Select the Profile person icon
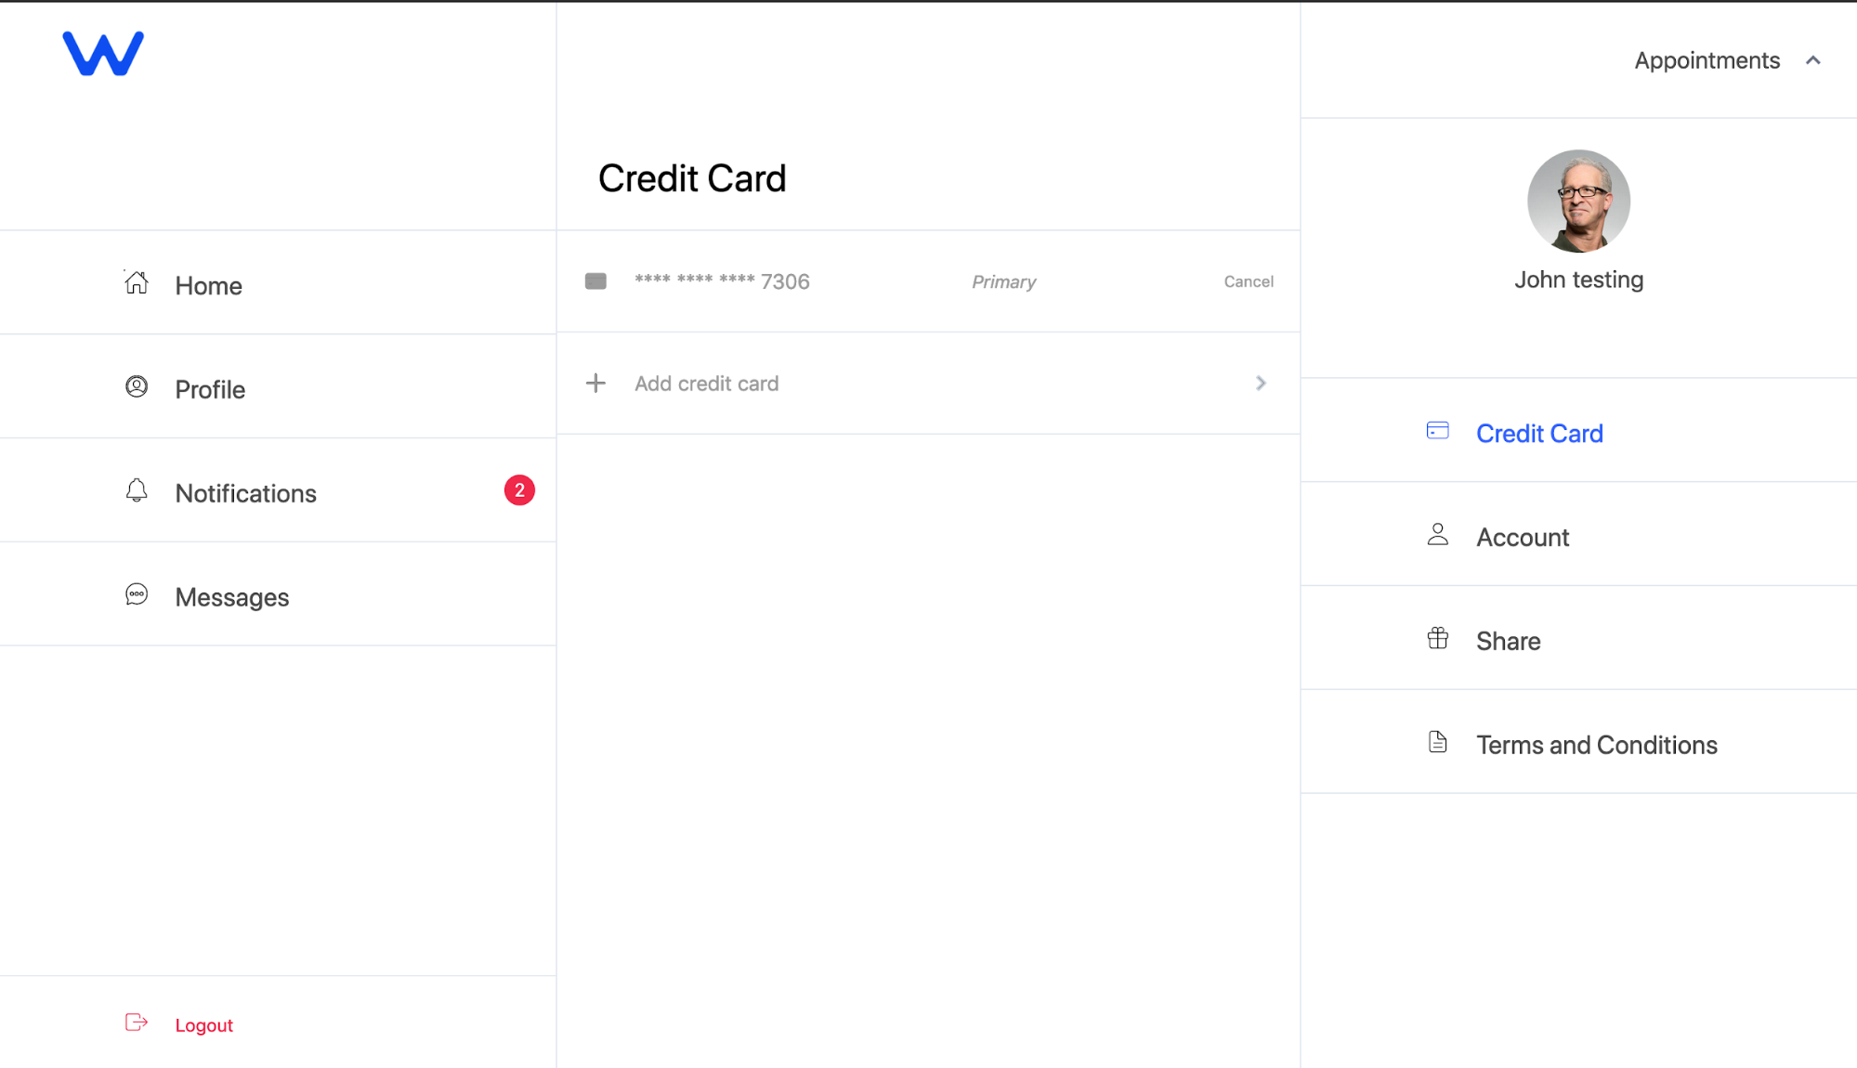 137,386
